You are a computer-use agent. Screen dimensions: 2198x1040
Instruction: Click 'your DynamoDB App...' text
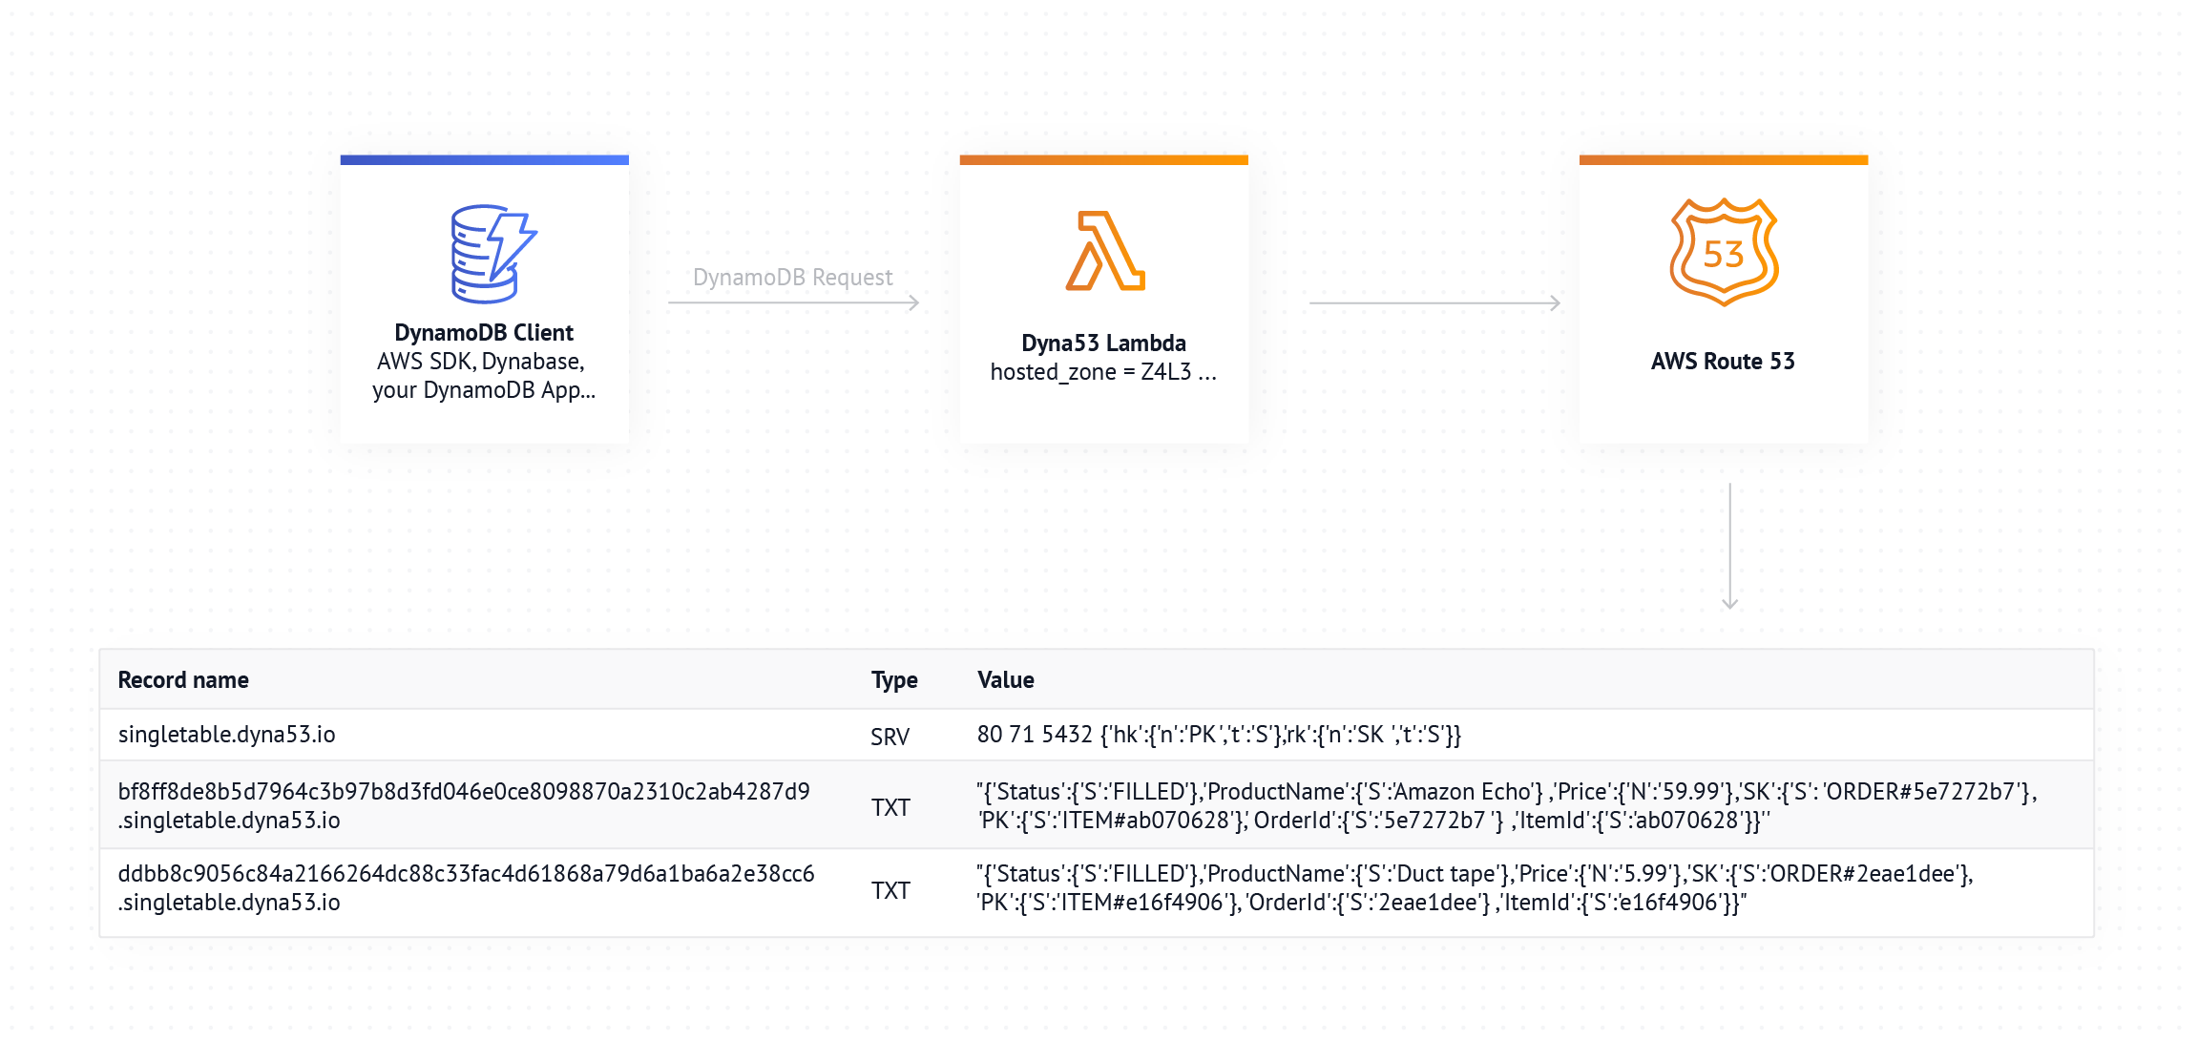484,390
